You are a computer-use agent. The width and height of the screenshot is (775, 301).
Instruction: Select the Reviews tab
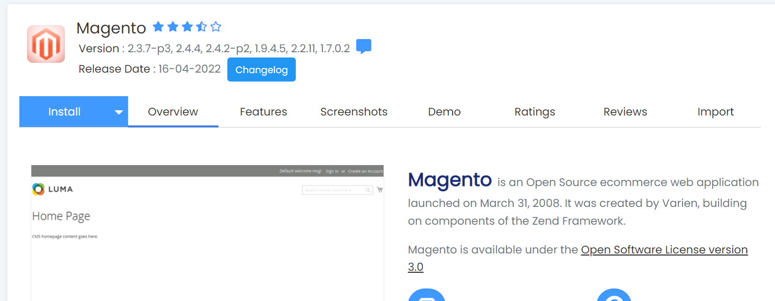[625, 112]
